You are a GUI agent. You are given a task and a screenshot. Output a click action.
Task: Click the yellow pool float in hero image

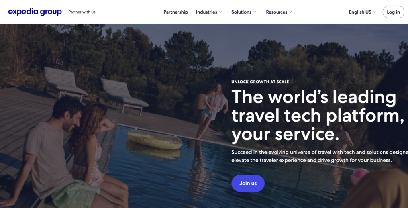(x=155, y=139)
